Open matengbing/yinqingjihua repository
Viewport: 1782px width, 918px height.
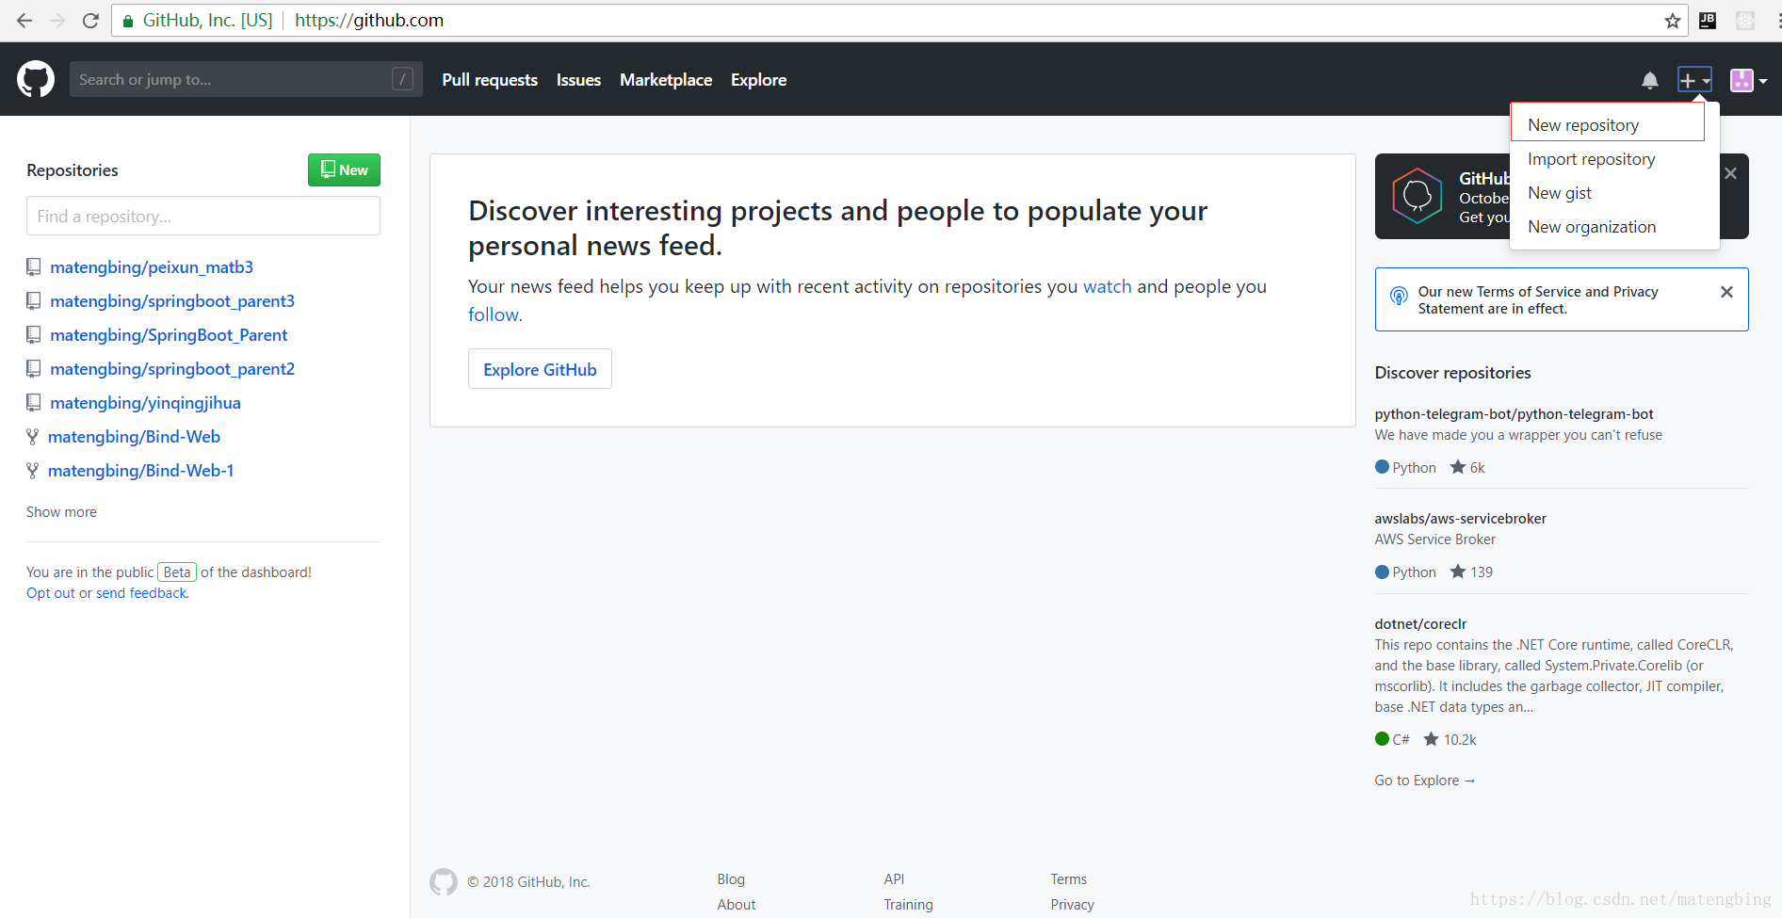tap(145, 403)
